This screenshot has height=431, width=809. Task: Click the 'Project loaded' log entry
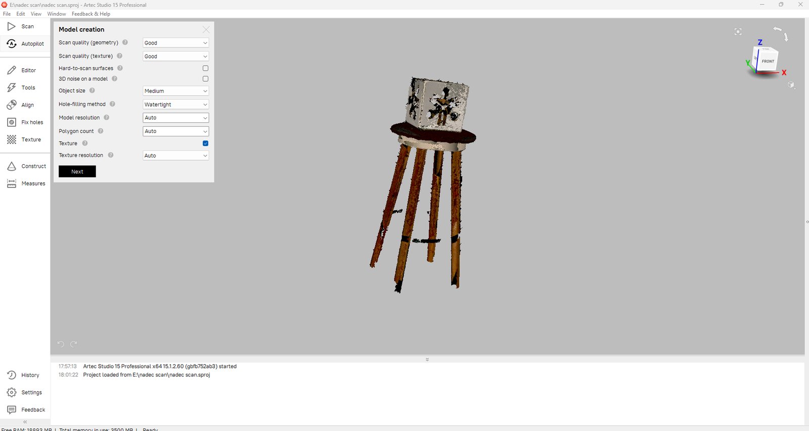(x=147, y=375)
